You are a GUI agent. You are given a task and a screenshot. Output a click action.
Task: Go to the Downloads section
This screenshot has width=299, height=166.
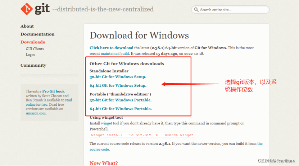33,42
